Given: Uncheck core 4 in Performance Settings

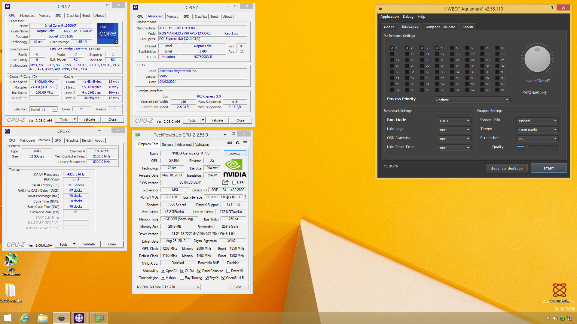Looking at the screenshot, I should point(437,48).
